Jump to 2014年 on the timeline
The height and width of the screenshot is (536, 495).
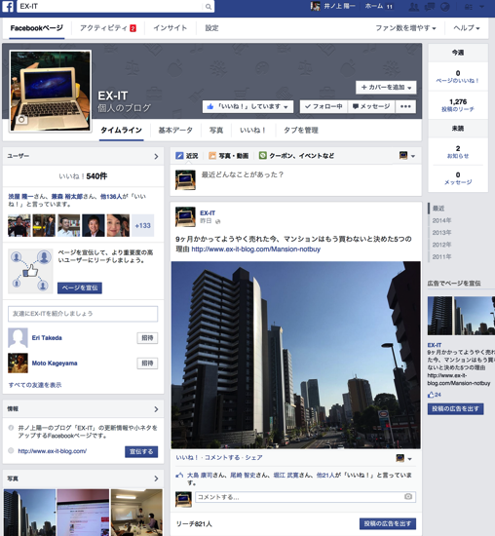pos(441,220)
